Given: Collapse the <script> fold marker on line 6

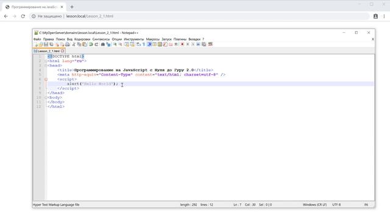Looking at the screenshot, I should point(46,79).
